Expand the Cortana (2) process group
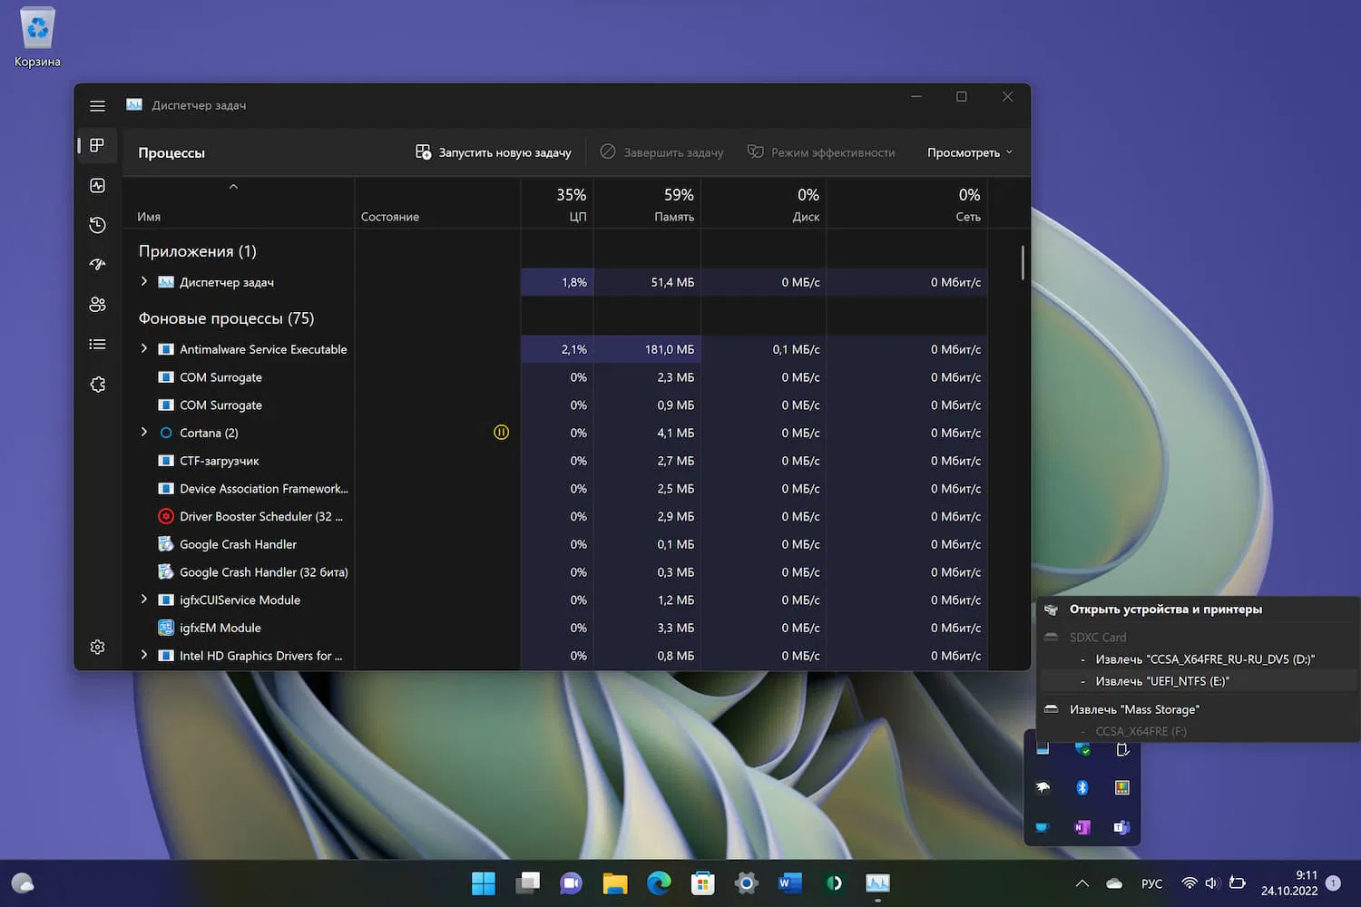1361x907 pixels. [x=144, y=433]
